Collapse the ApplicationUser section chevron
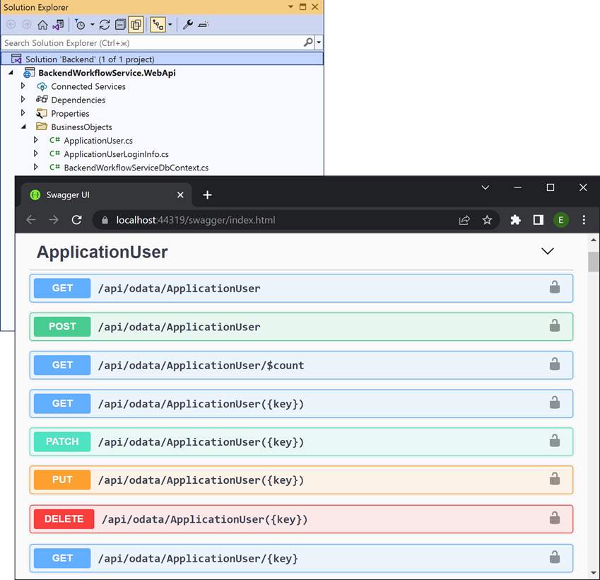 (548, 251)
